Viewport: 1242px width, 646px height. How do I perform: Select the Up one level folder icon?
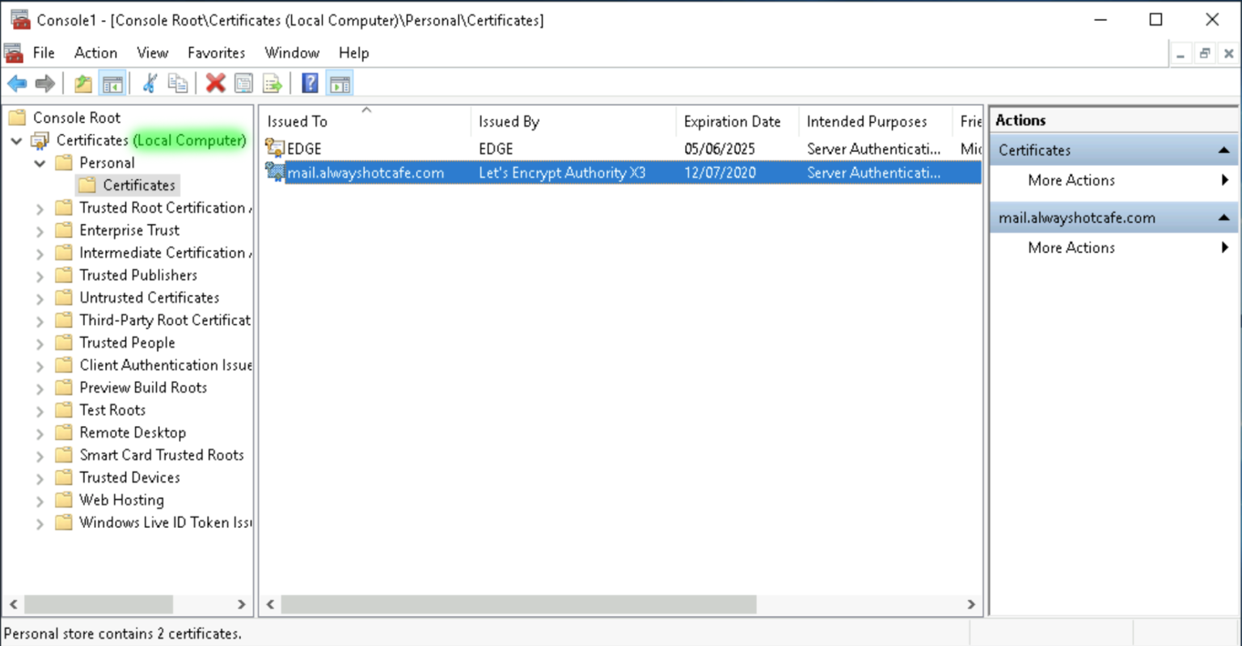click(x=82, y=82)
